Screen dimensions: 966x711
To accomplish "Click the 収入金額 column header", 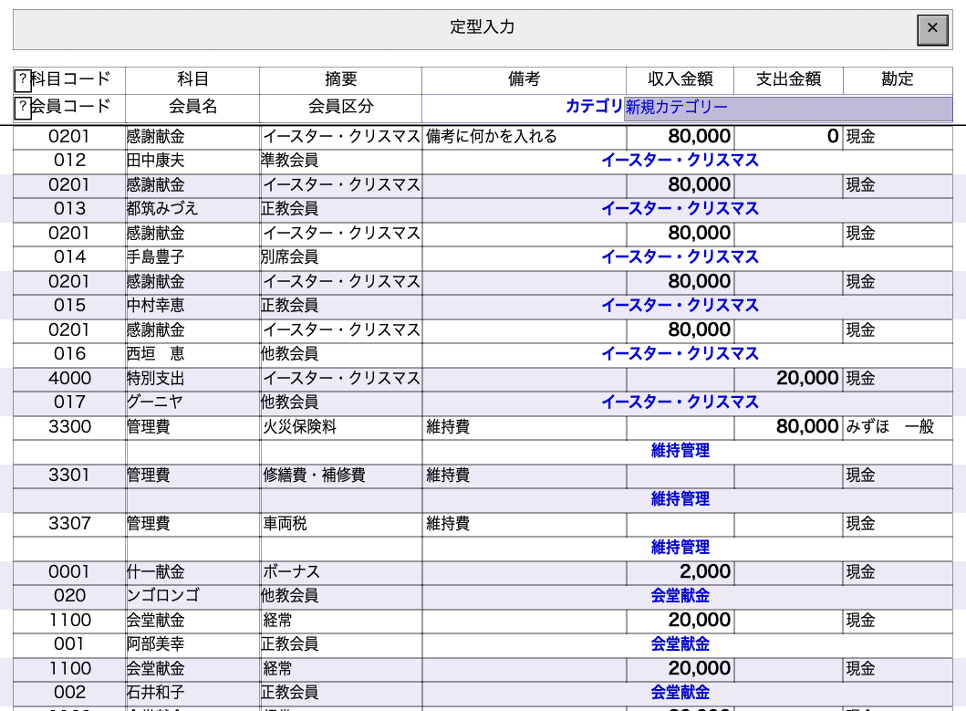I will (x=680, y=79).
